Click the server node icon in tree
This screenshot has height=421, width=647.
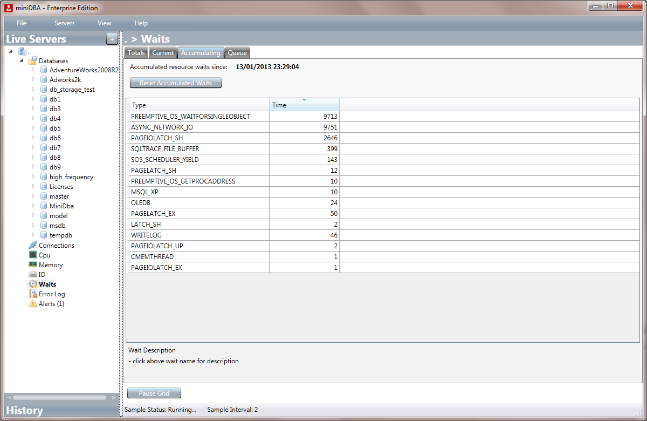[x=22, y=51]
